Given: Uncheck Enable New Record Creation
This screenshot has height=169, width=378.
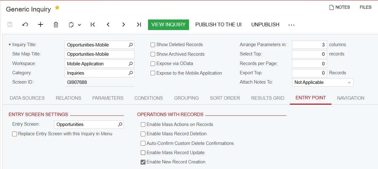Looking at the screenshot, I should [x=143, y=162].
